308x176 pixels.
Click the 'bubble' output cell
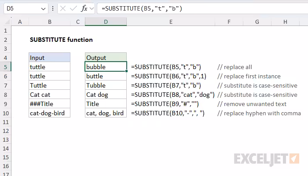(x=106, y=67)
